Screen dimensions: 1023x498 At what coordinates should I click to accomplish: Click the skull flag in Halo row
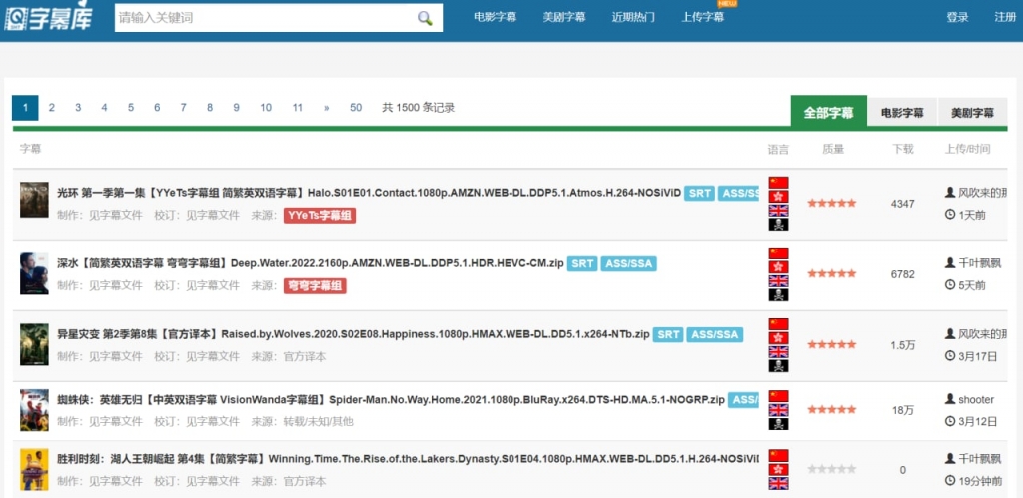(x=778, y=225)
